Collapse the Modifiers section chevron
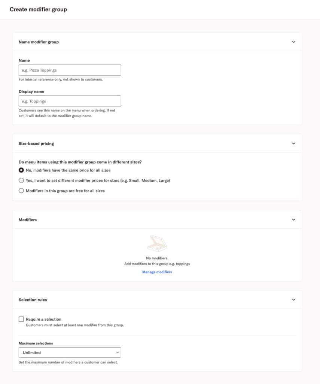 point(294,219)
